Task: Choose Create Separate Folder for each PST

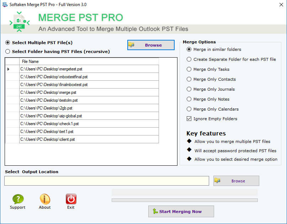Action: [189, 59]
